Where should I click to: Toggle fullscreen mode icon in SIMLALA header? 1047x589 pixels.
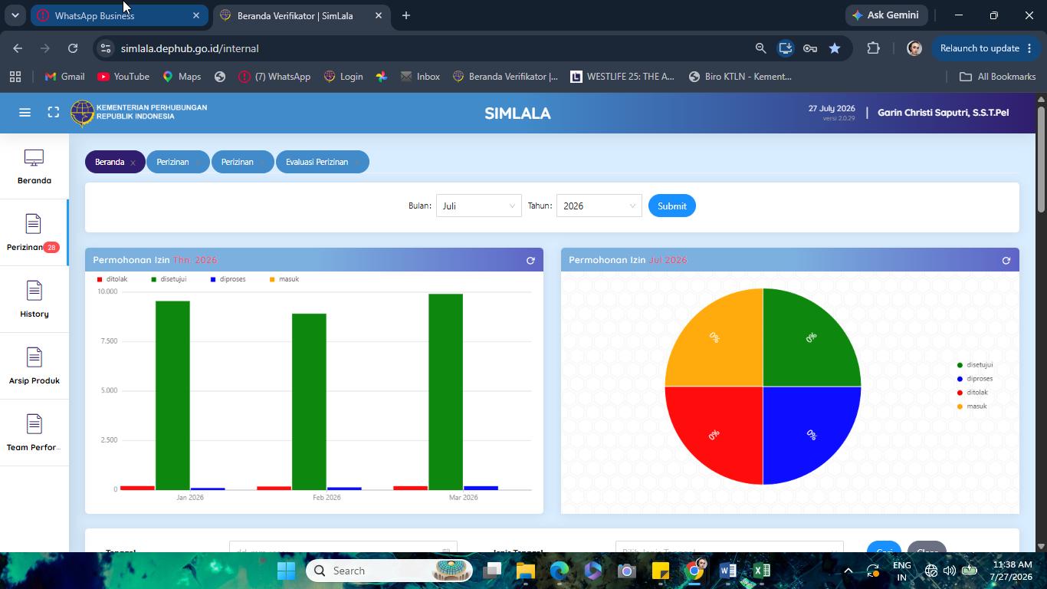coord(54,113)
